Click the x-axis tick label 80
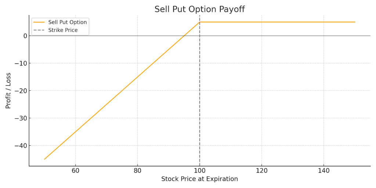The width and height of the screenshot is (376, 188). point(137,171)
